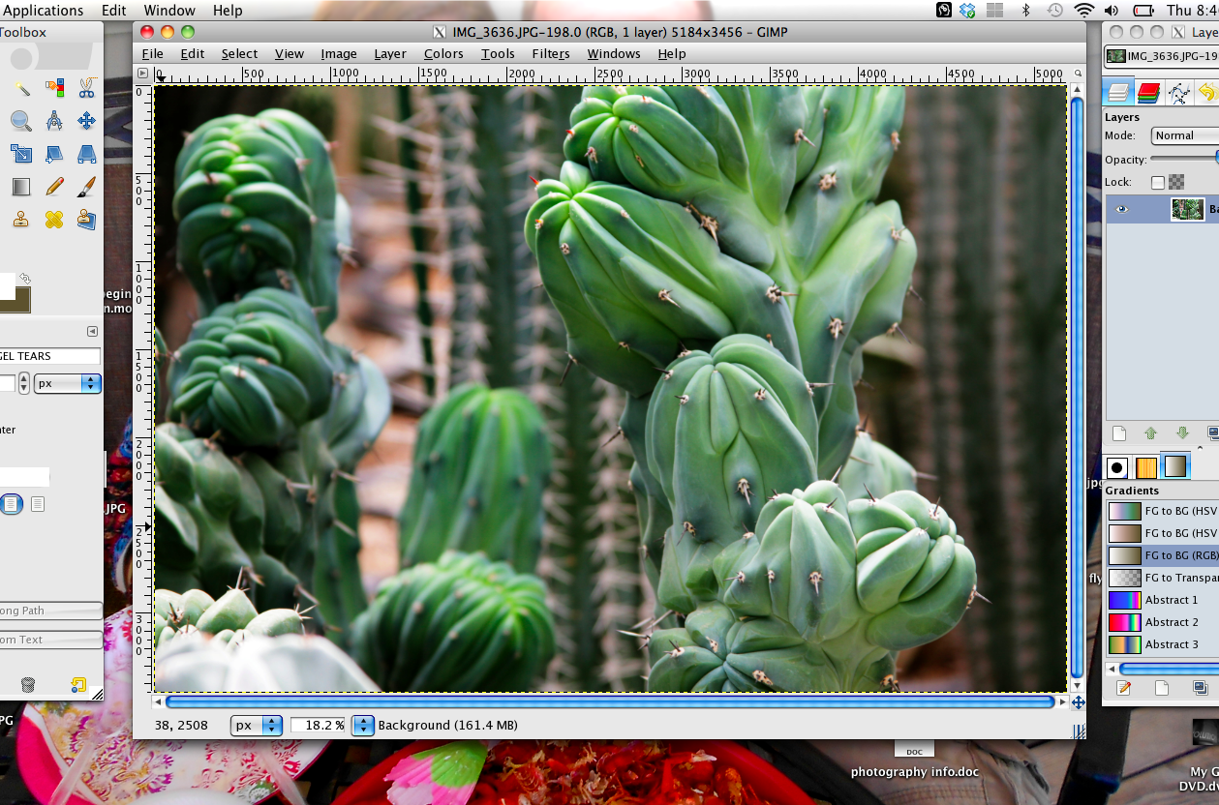Select the Shear tool
The image size is (1219, 805).
tap(54, 154)
